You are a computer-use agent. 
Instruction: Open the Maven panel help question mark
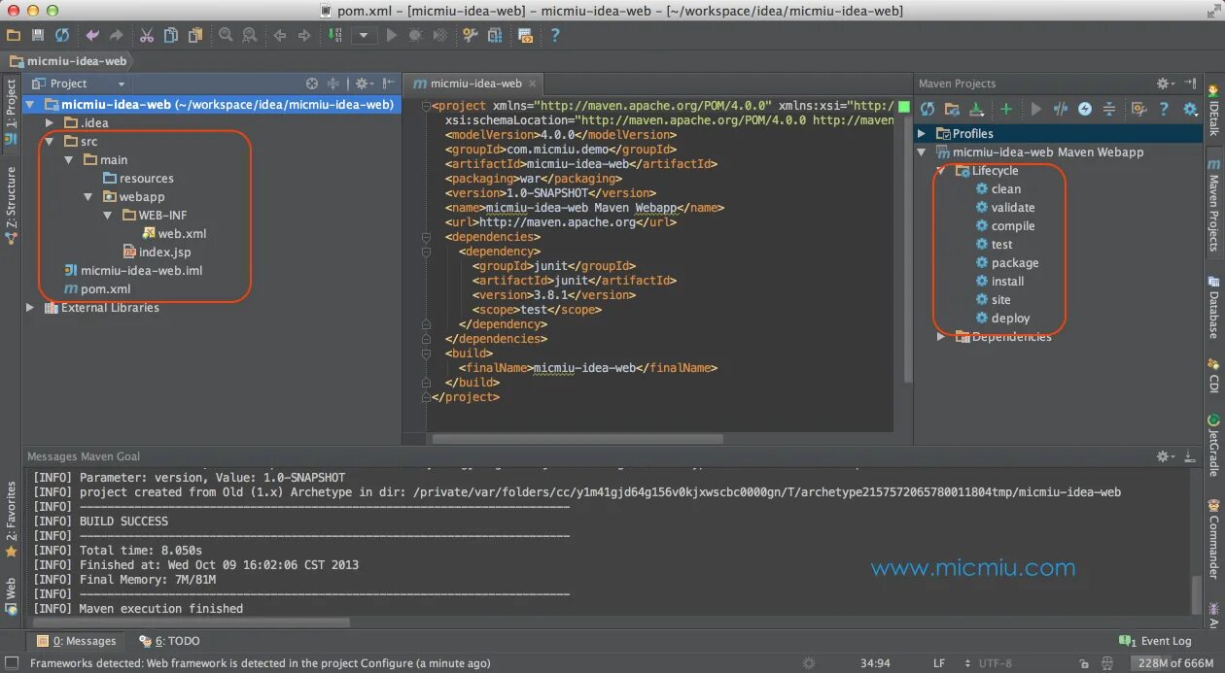[1164, 110]
